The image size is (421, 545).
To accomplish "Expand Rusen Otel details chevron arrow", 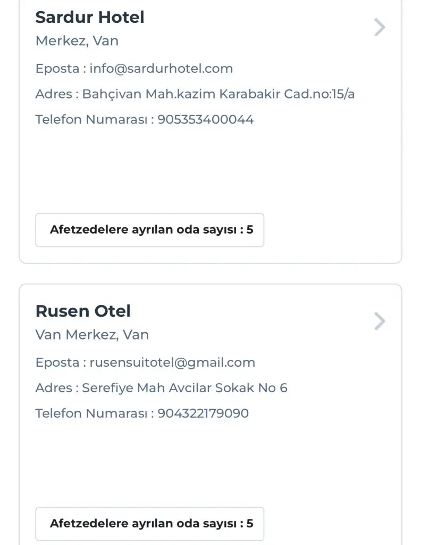I will [379, 321].
